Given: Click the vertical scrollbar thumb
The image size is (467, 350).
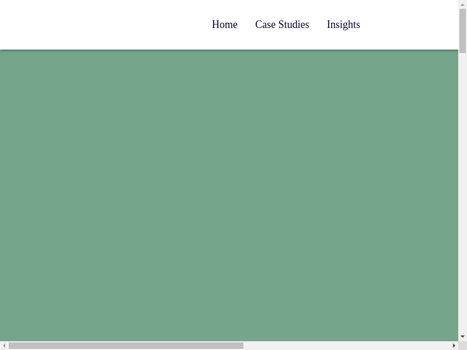Looking at the screenshot, I should point(462,30).
